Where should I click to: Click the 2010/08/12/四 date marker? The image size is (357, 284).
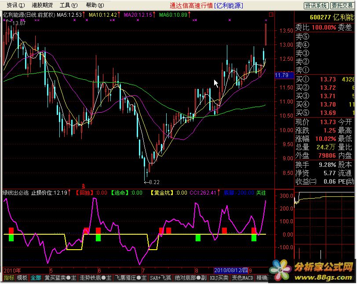tap(231, 270)
